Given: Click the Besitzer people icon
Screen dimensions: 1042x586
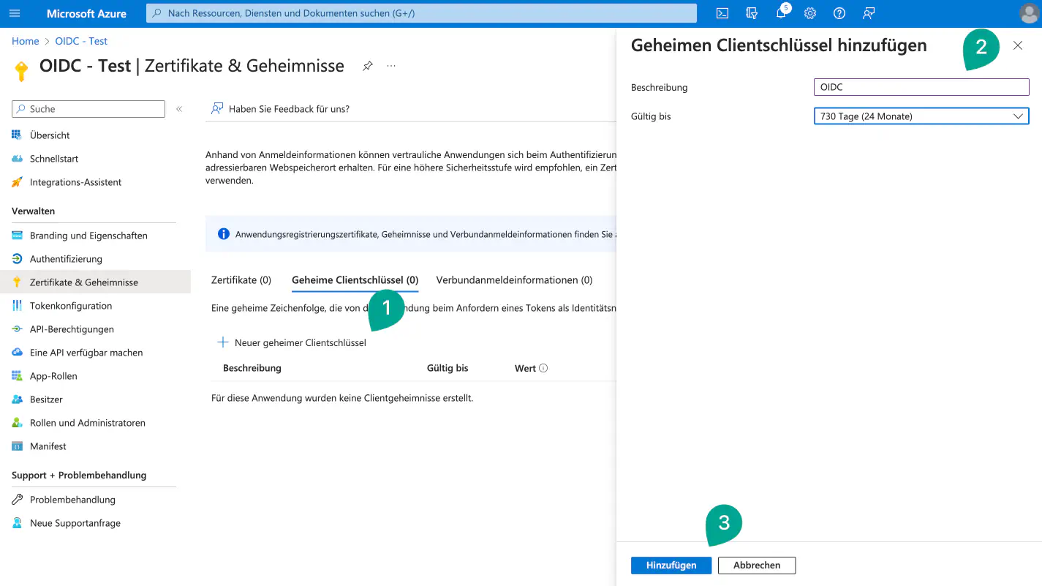Looking at the screenshot, I should [17, 399].
